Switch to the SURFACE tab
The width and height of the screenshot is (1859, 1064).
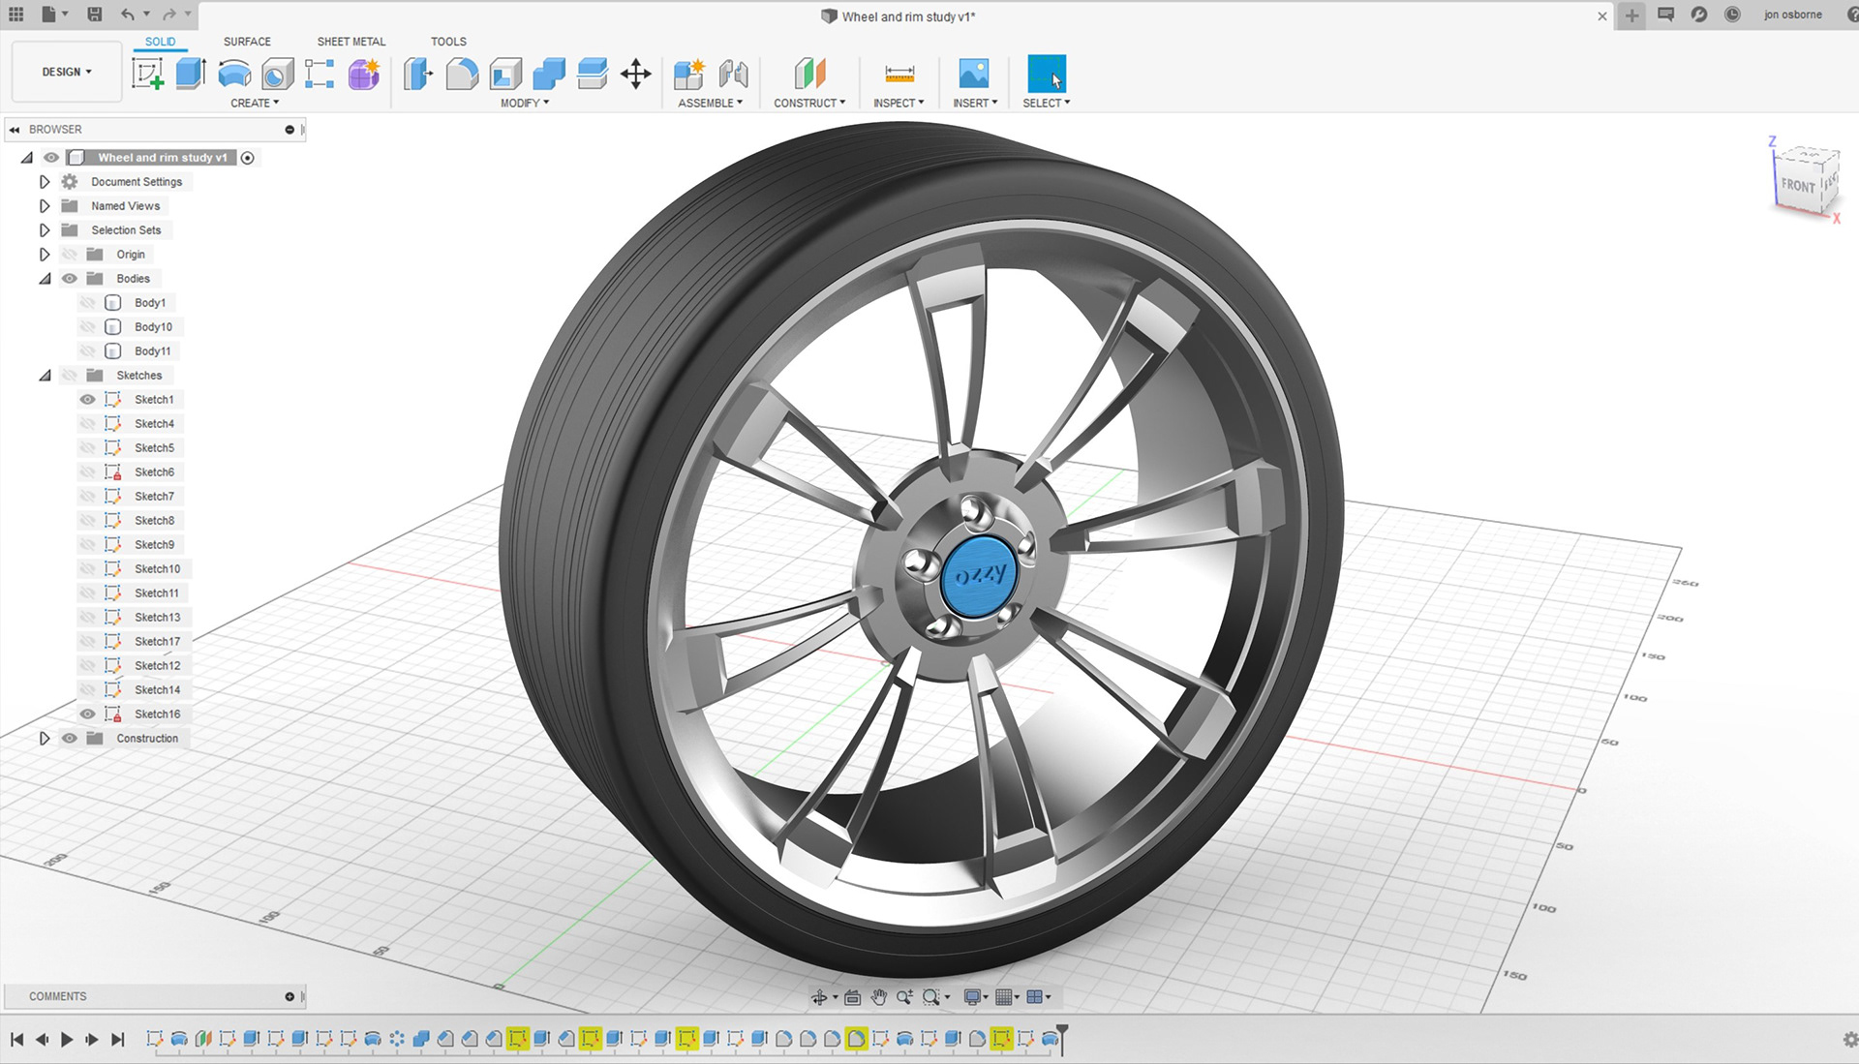(x=247, y=42)
